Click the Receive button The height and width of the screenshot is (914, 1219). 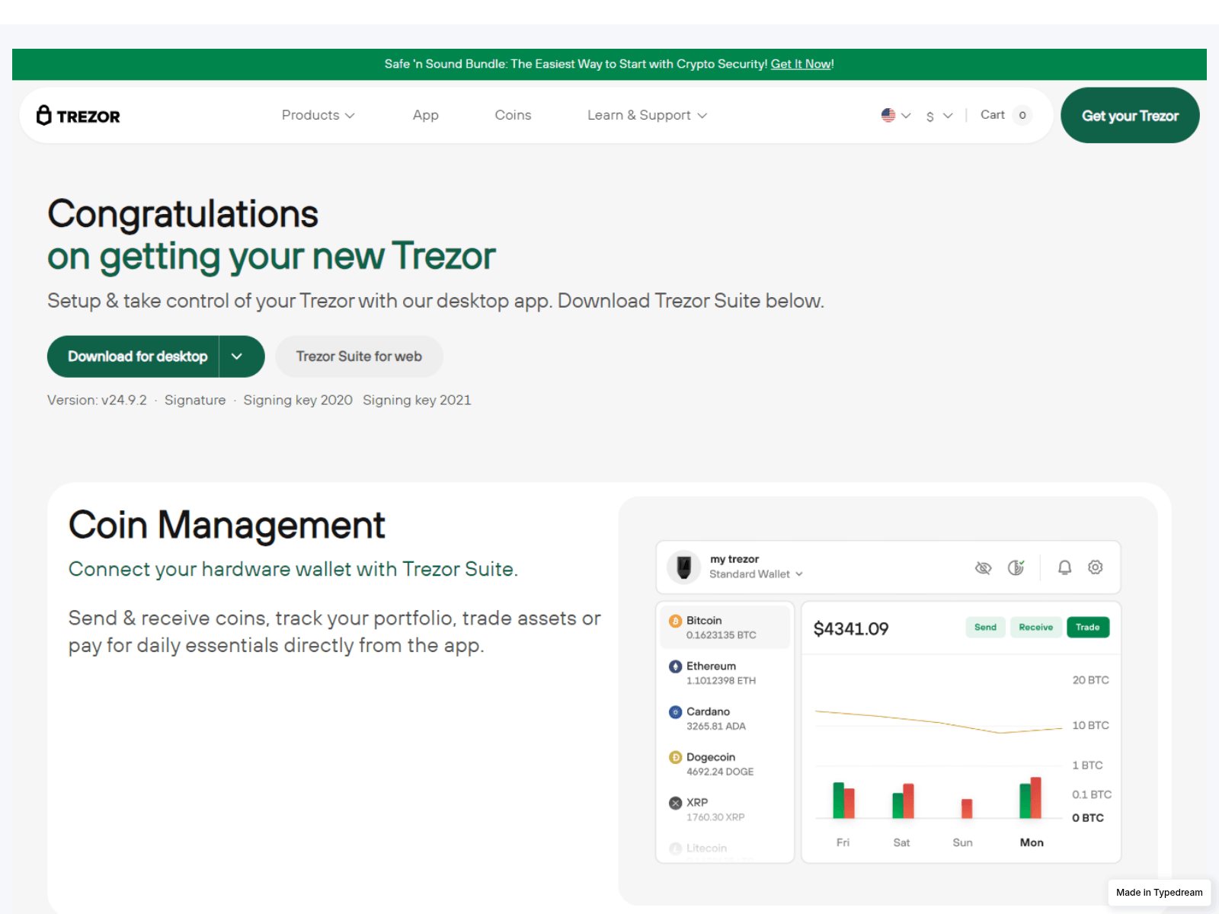click(1035, 628)
